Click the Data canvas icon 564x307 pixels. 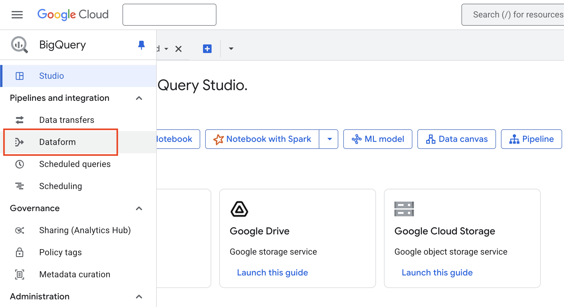pos(431,139)
